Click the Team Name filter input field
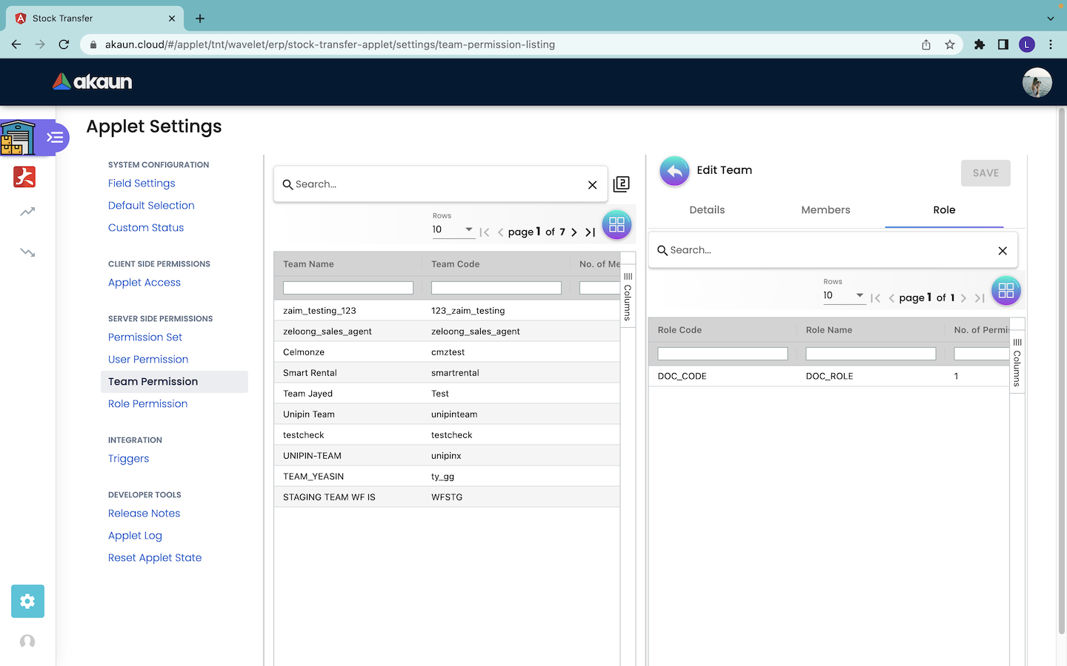Screen dimensions: 1067x666 pyautogui.click(x=348, y=288)
